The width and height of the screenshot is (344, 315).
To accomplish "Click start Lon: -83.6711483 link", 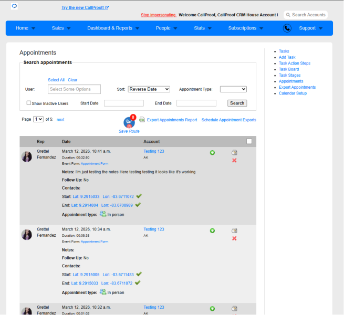I will point(118,275).
